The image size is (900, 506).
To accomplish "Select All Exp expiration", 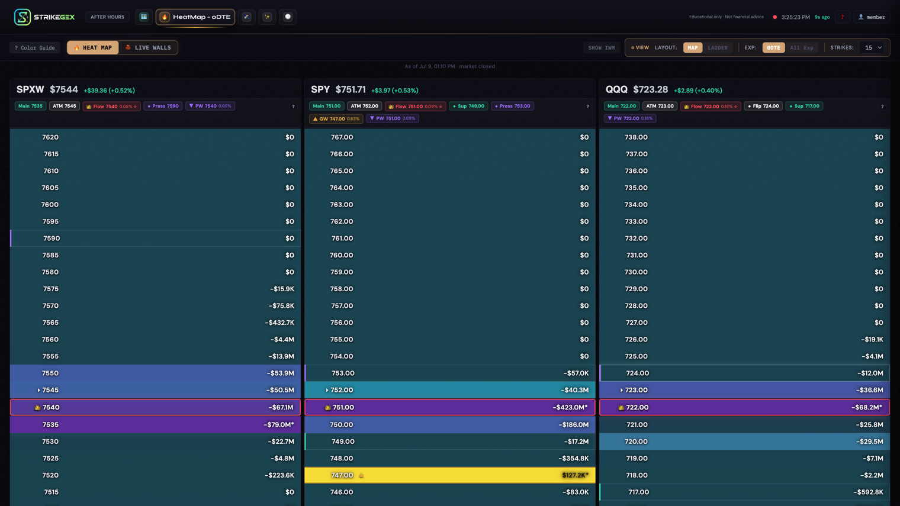I will [802, 47].
